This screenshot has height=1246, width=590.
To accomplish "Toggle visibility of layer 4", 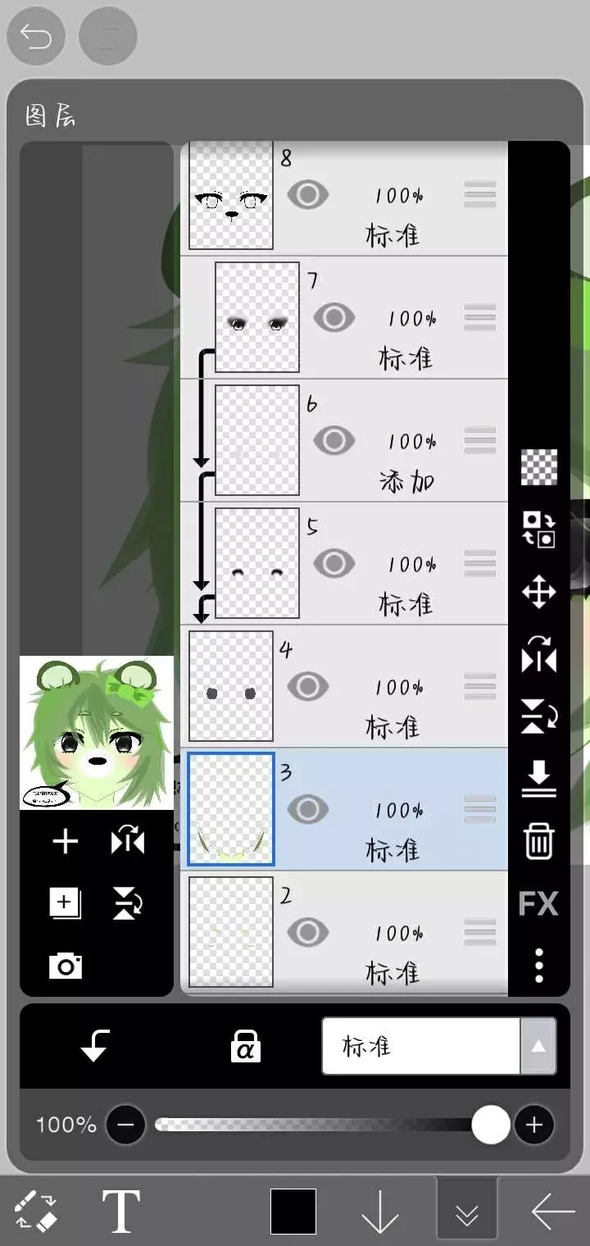I will 307,686.
